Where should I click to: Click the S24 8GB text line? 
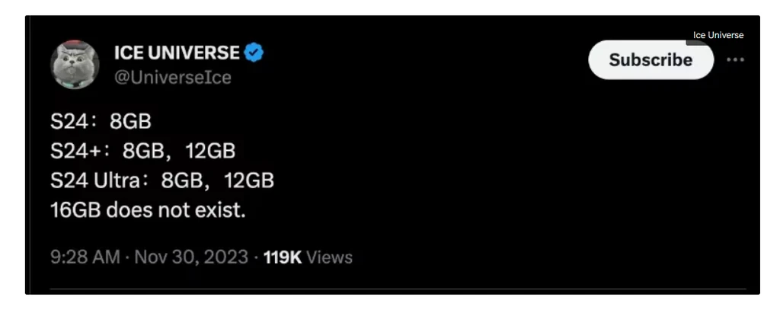tap(101, 121)
